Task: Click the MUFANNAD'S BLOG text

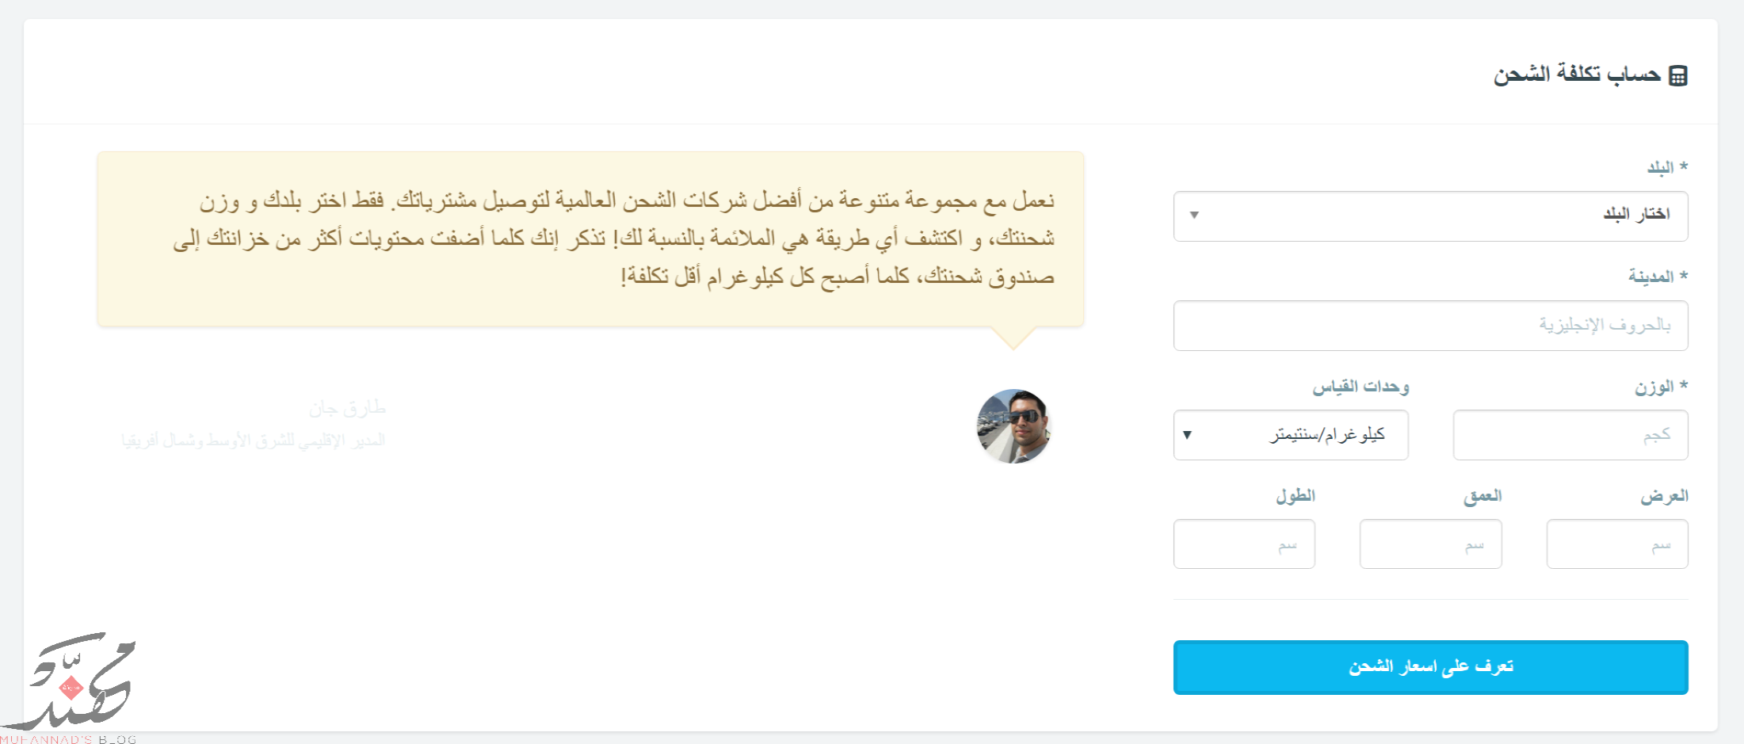Action: pyautogui.click(x=68, y=739)
